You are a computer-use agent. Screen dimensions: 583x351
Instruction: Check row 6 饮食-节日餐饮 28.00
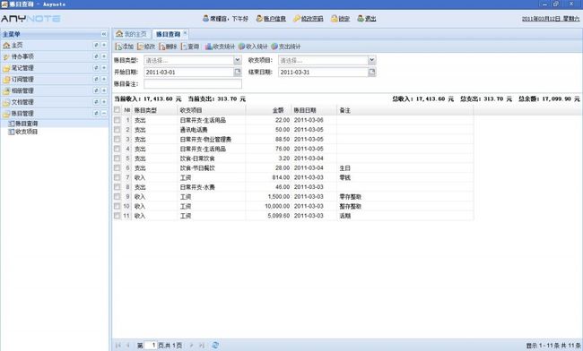click(x=117, y=167)
